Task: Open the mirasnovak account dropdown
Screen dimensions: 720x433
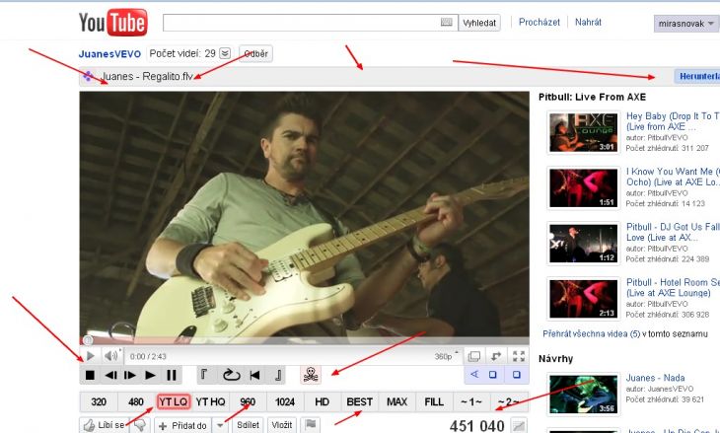Action: [686, 24]
